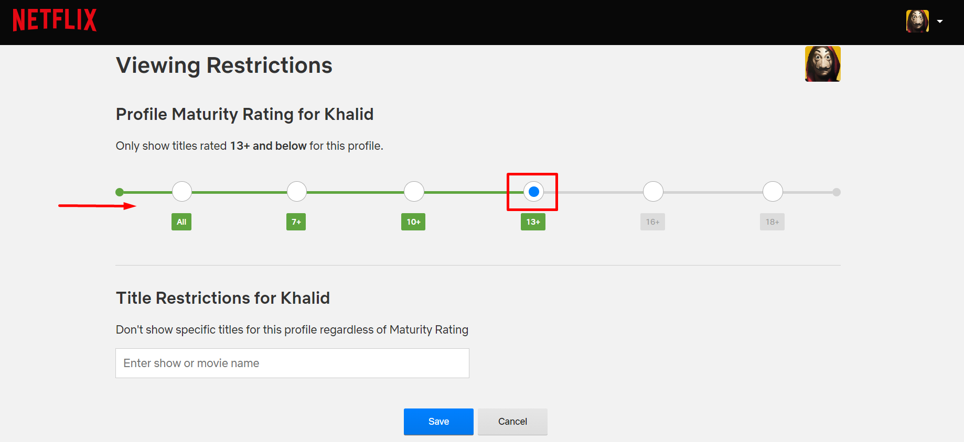Click the highlighted 13+ slider circle

[533, 192]
